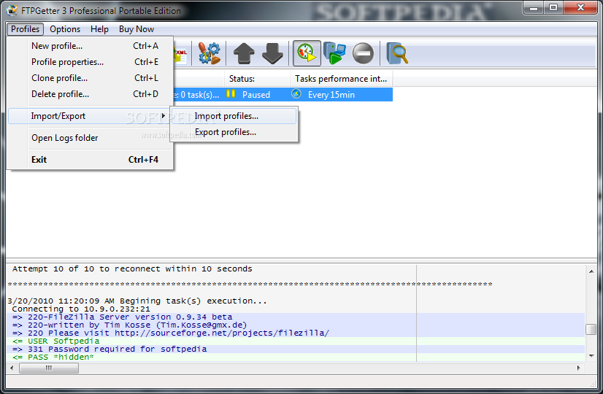Viewport: 603px width, 394px height.
Task: Choose Profile properties... entry
Action: (91, 62)
